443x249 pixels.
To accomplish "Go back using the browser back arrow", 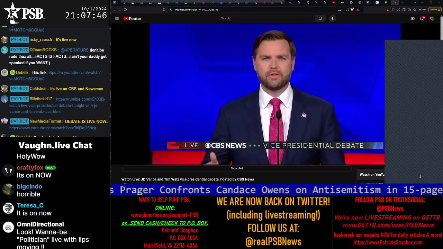I will pyautogui.click(x=115, y=10).
